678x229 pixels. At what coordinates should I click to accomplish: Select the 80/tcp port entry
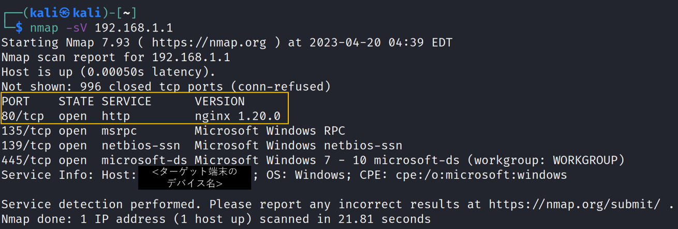coord(23,116)
